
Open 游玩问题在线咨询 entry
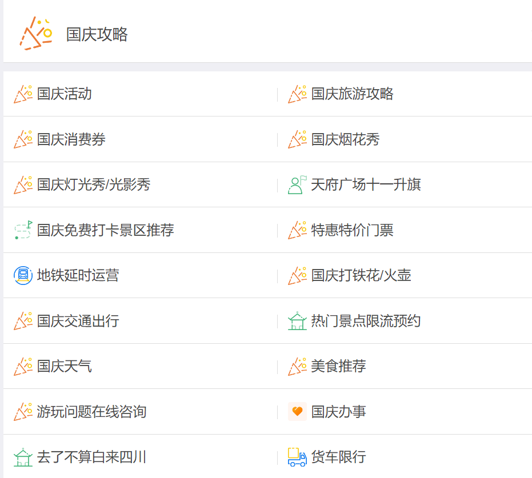91,412
